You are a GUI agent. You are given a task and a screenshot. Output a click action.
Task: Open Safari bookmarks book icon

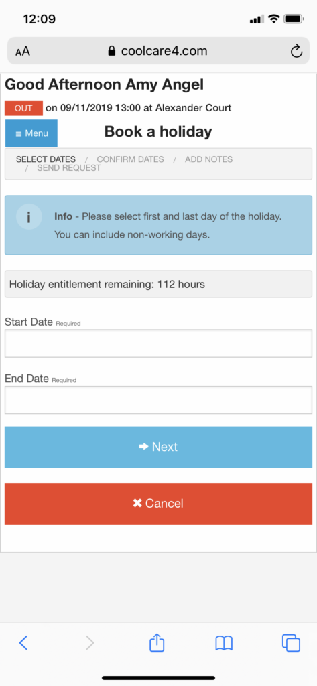(x=224, y=643)
